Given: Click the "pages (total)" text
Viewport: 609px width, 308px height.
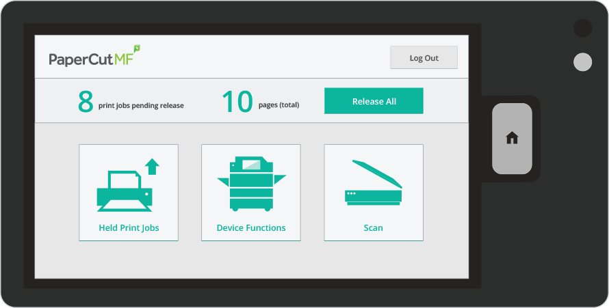Looking at the screenshot, I should [278, 105].
